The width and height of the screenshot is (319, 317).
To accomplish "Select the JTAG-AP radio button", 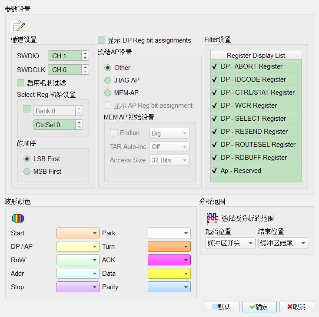I will point(108,80).
